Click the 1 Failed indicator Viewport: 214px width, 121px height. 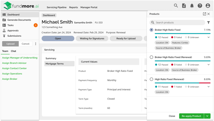click(176, 87)
